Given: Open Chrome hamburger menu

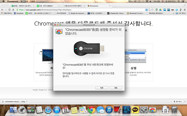Looking at the screenshot, I should [184, 10].
